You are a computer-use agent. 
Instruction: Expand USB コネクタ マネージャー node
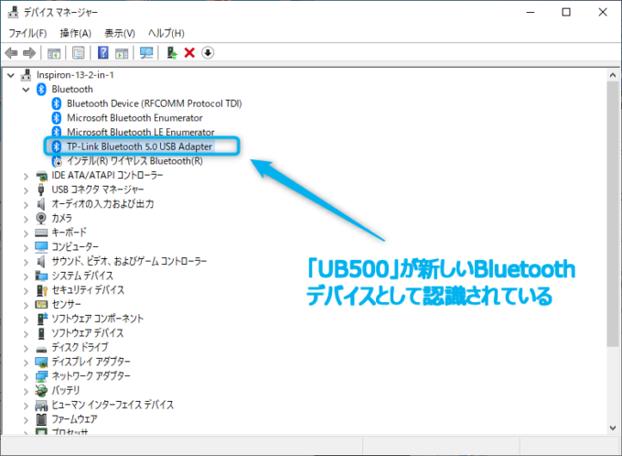[x=27, y=190]
